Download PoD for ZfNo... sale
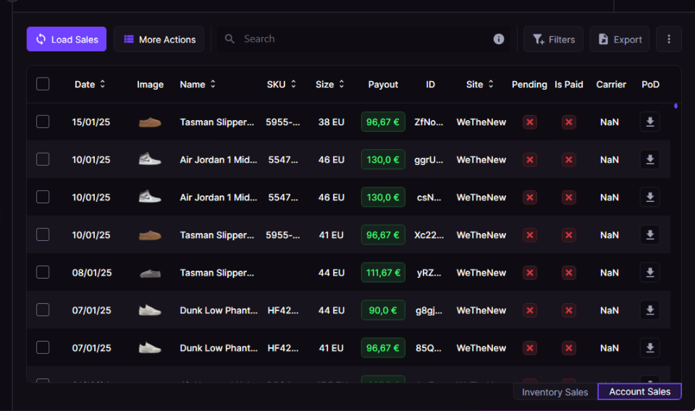The height and width of the screenshot is (411, 695). tap(650, 122)
